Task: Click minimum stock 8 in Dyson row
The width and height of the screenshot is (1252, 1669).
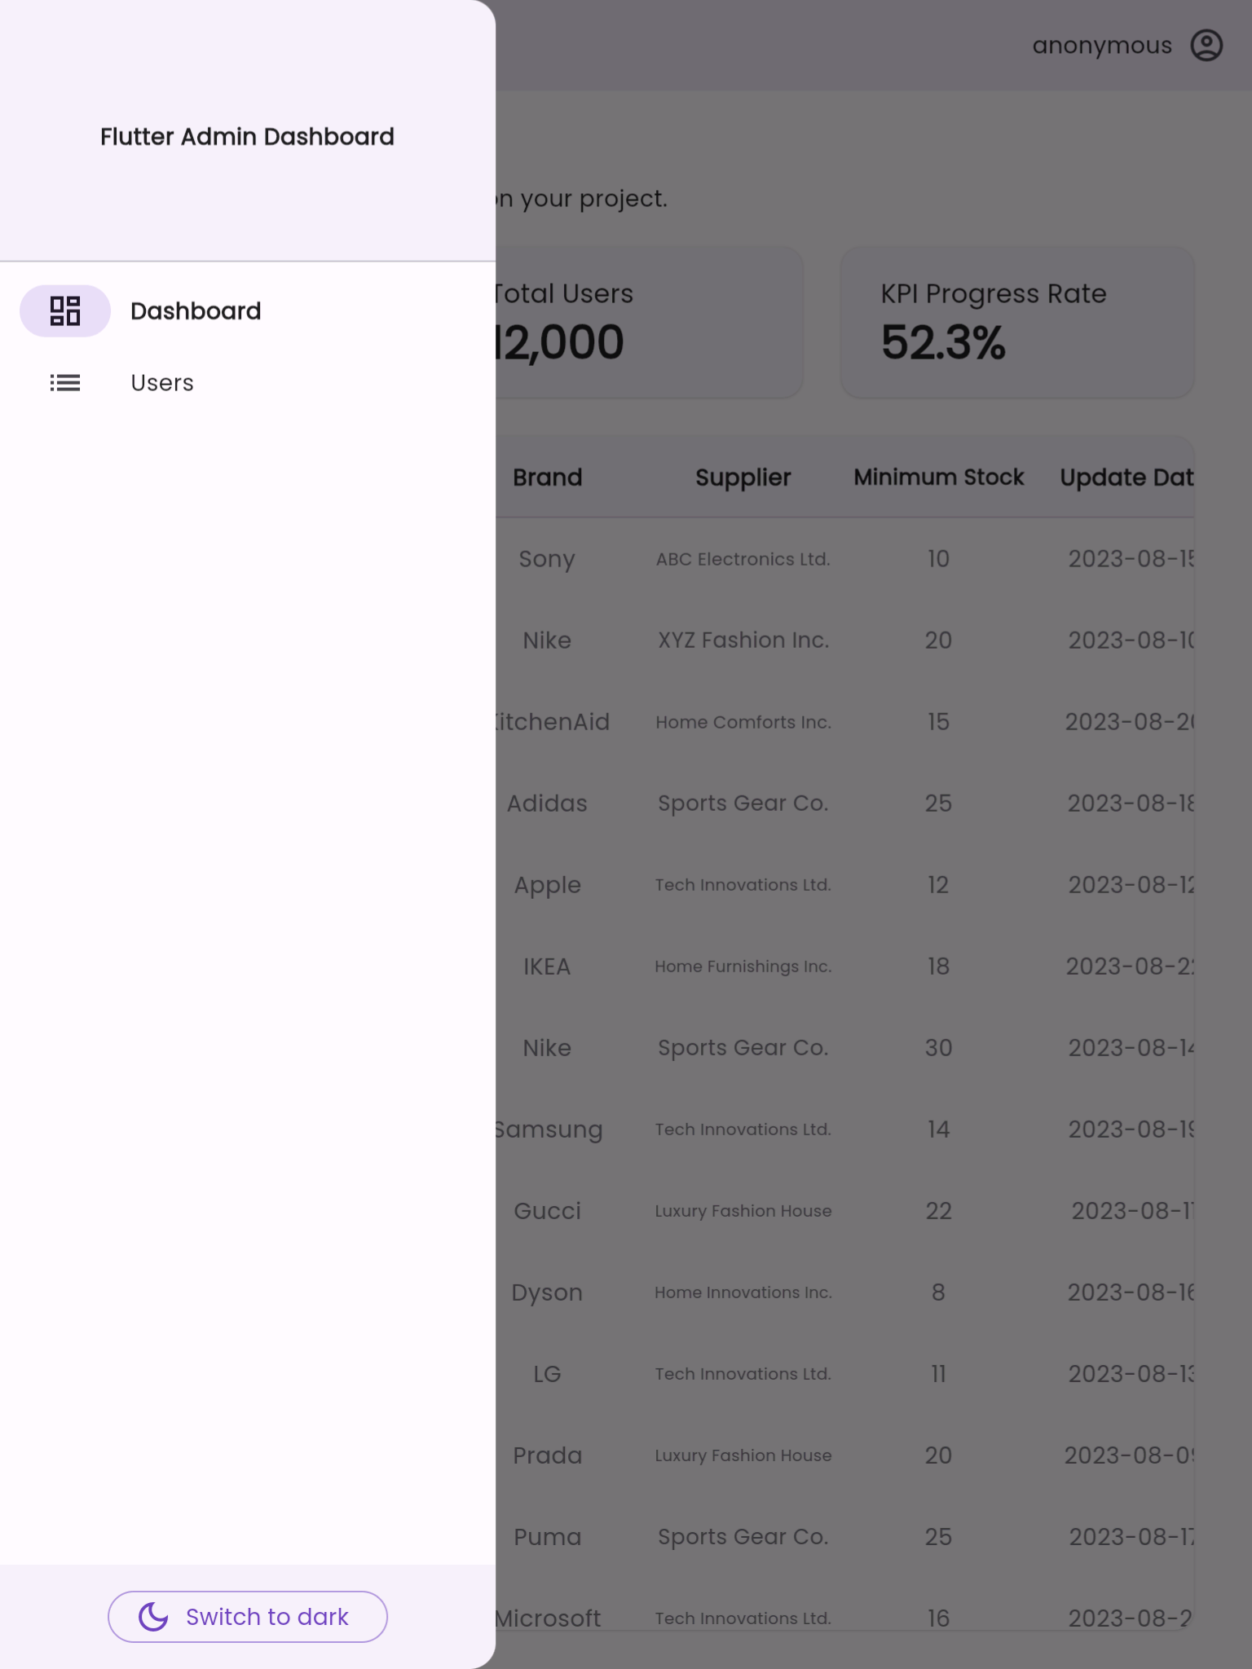Action: pyautogui.click(x=938, y=1292)
